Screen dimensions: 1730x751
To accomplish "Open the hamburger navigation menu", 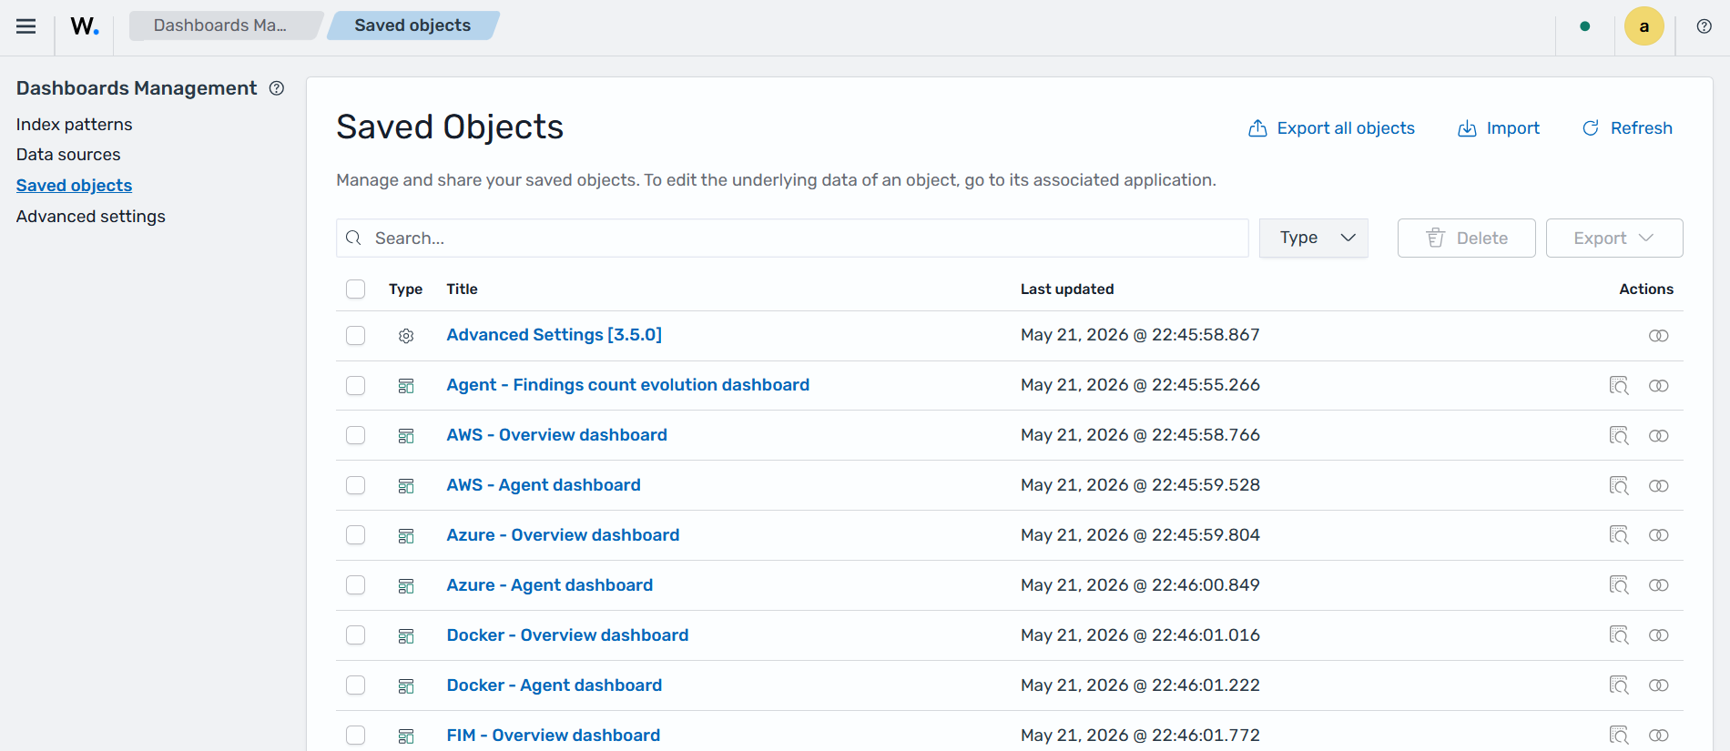I will click(26, 26).
